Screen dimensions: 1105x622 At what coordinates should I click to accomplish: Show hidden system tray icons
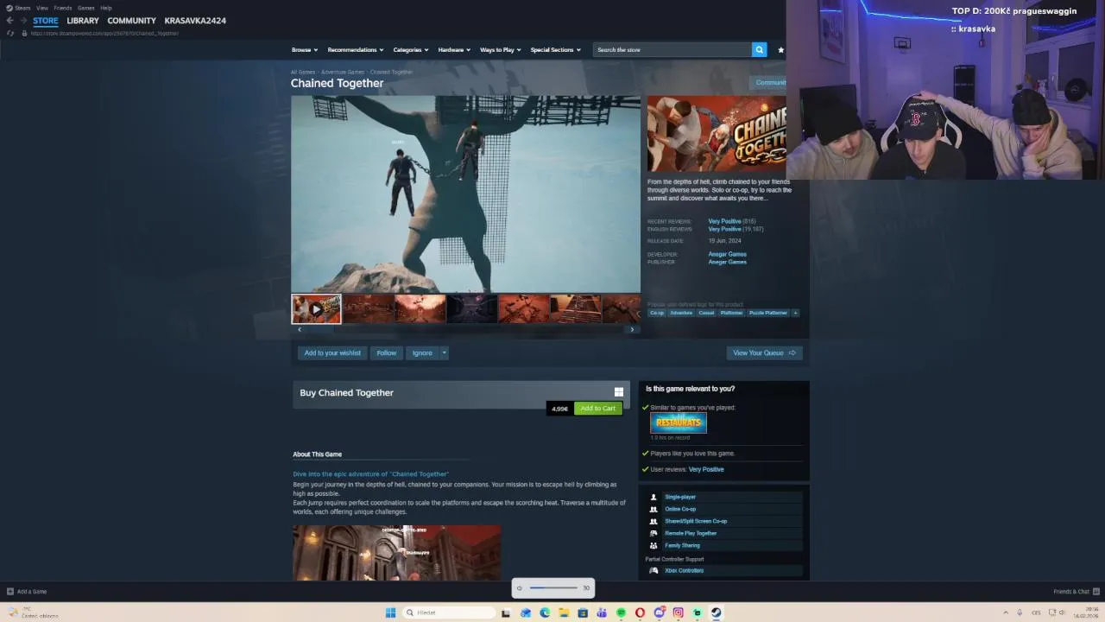tap(1007, 612)
